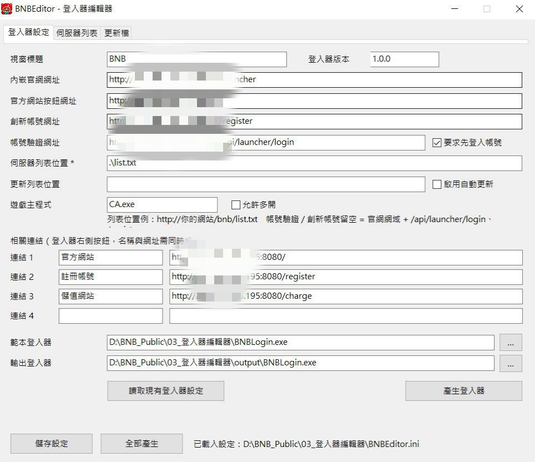Click the 讀取現有登入器設定 button
This screenshot has height=462, width=535.
point(166,390)
